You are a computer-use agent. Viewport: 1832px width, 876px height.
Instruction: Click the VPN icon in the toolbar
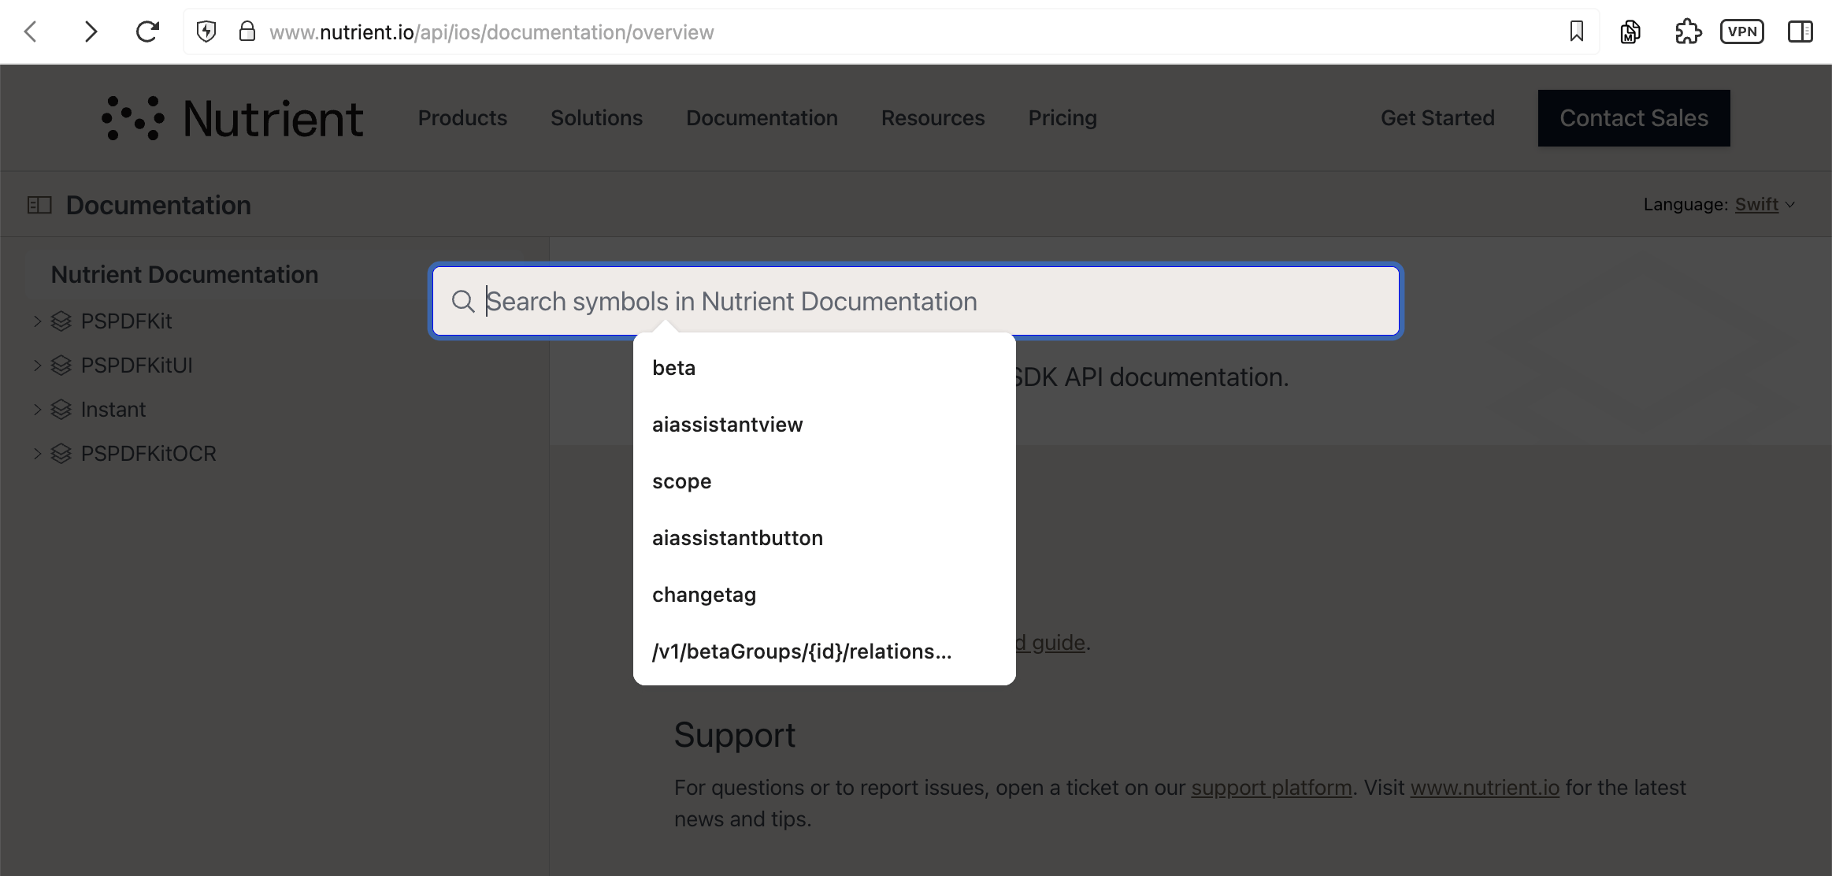coord(1742,31)
